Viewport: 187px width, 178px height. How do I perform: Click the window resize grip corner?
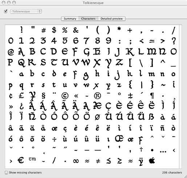click(185, 177)
